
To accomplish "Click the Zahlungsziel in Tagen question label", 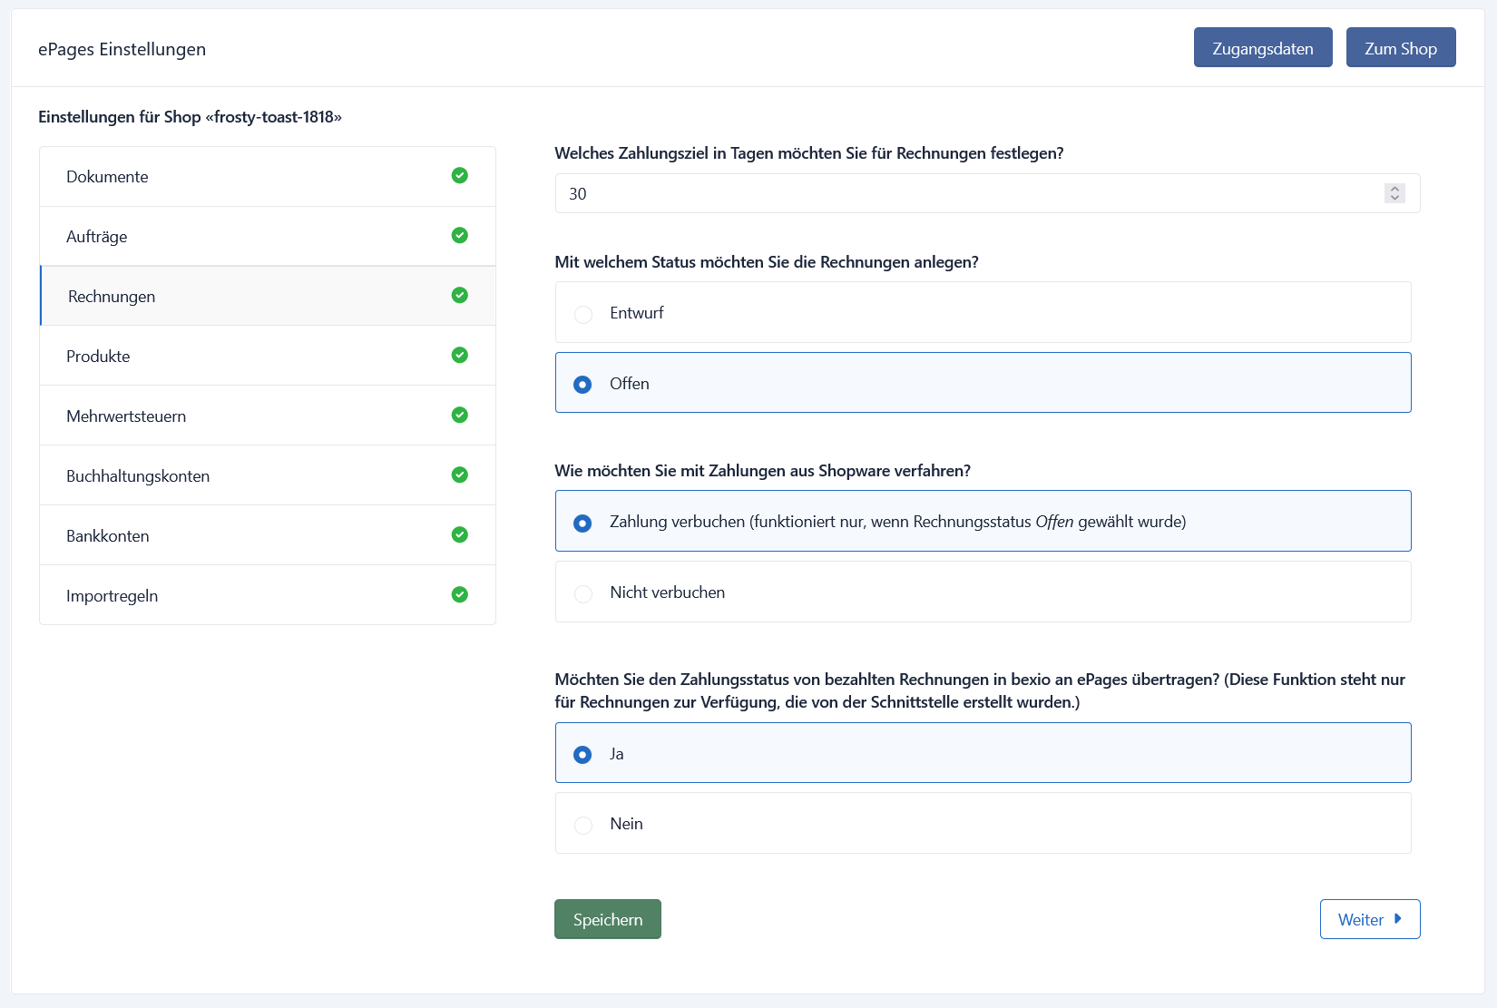I will click(x=809, y=153).
